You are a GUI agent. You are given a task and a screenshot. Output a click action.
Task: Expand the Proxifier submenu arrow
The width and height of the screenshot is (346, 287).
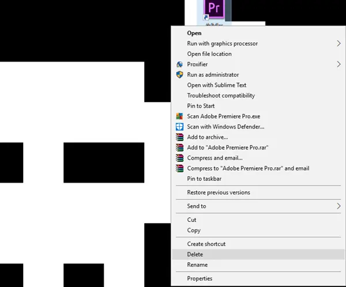[x=339, y=64]
